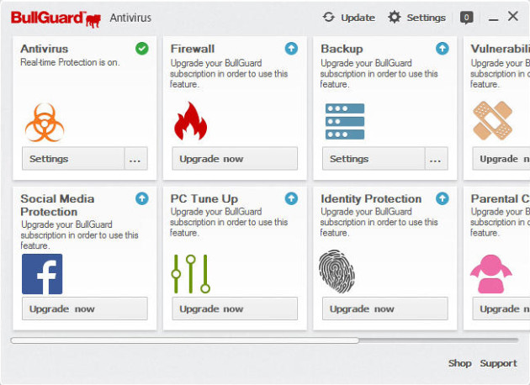Minimize the BullGuard window
This screenshot has height=385, width=530.
494,18
